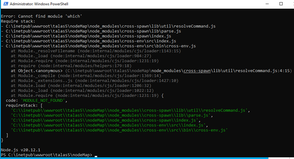Screen dimensions: 294x159
Task: Click the Module._resolveFilename trace line
Action: 96,51
